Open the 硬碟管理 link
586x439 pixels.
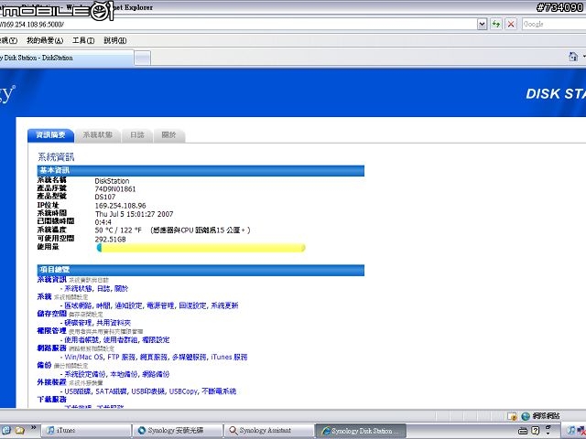click(x=78, y=323)
